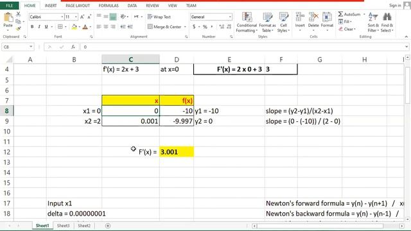Apply Percent Style format

coord(205,27)
